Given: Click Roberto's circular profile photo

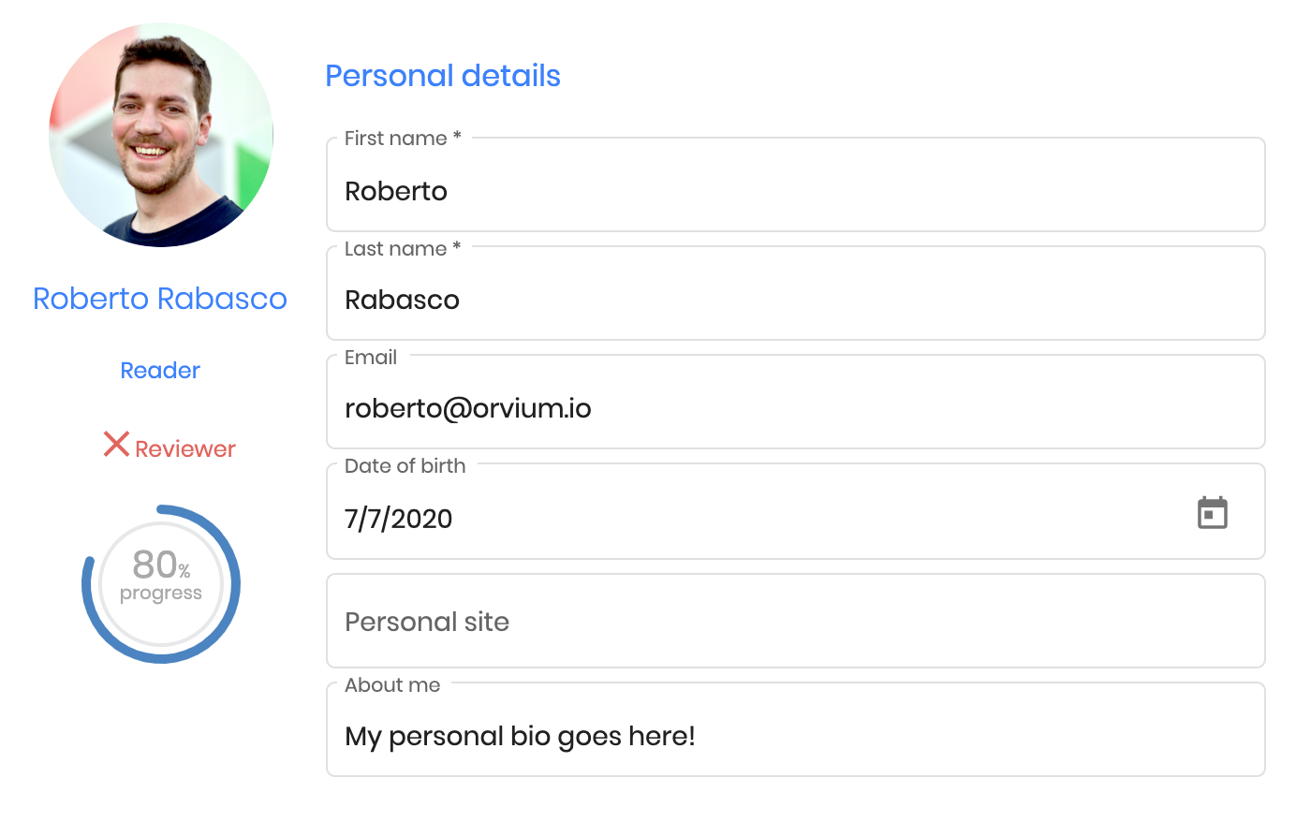Looking at the screenshot, I should click(161, 135).
